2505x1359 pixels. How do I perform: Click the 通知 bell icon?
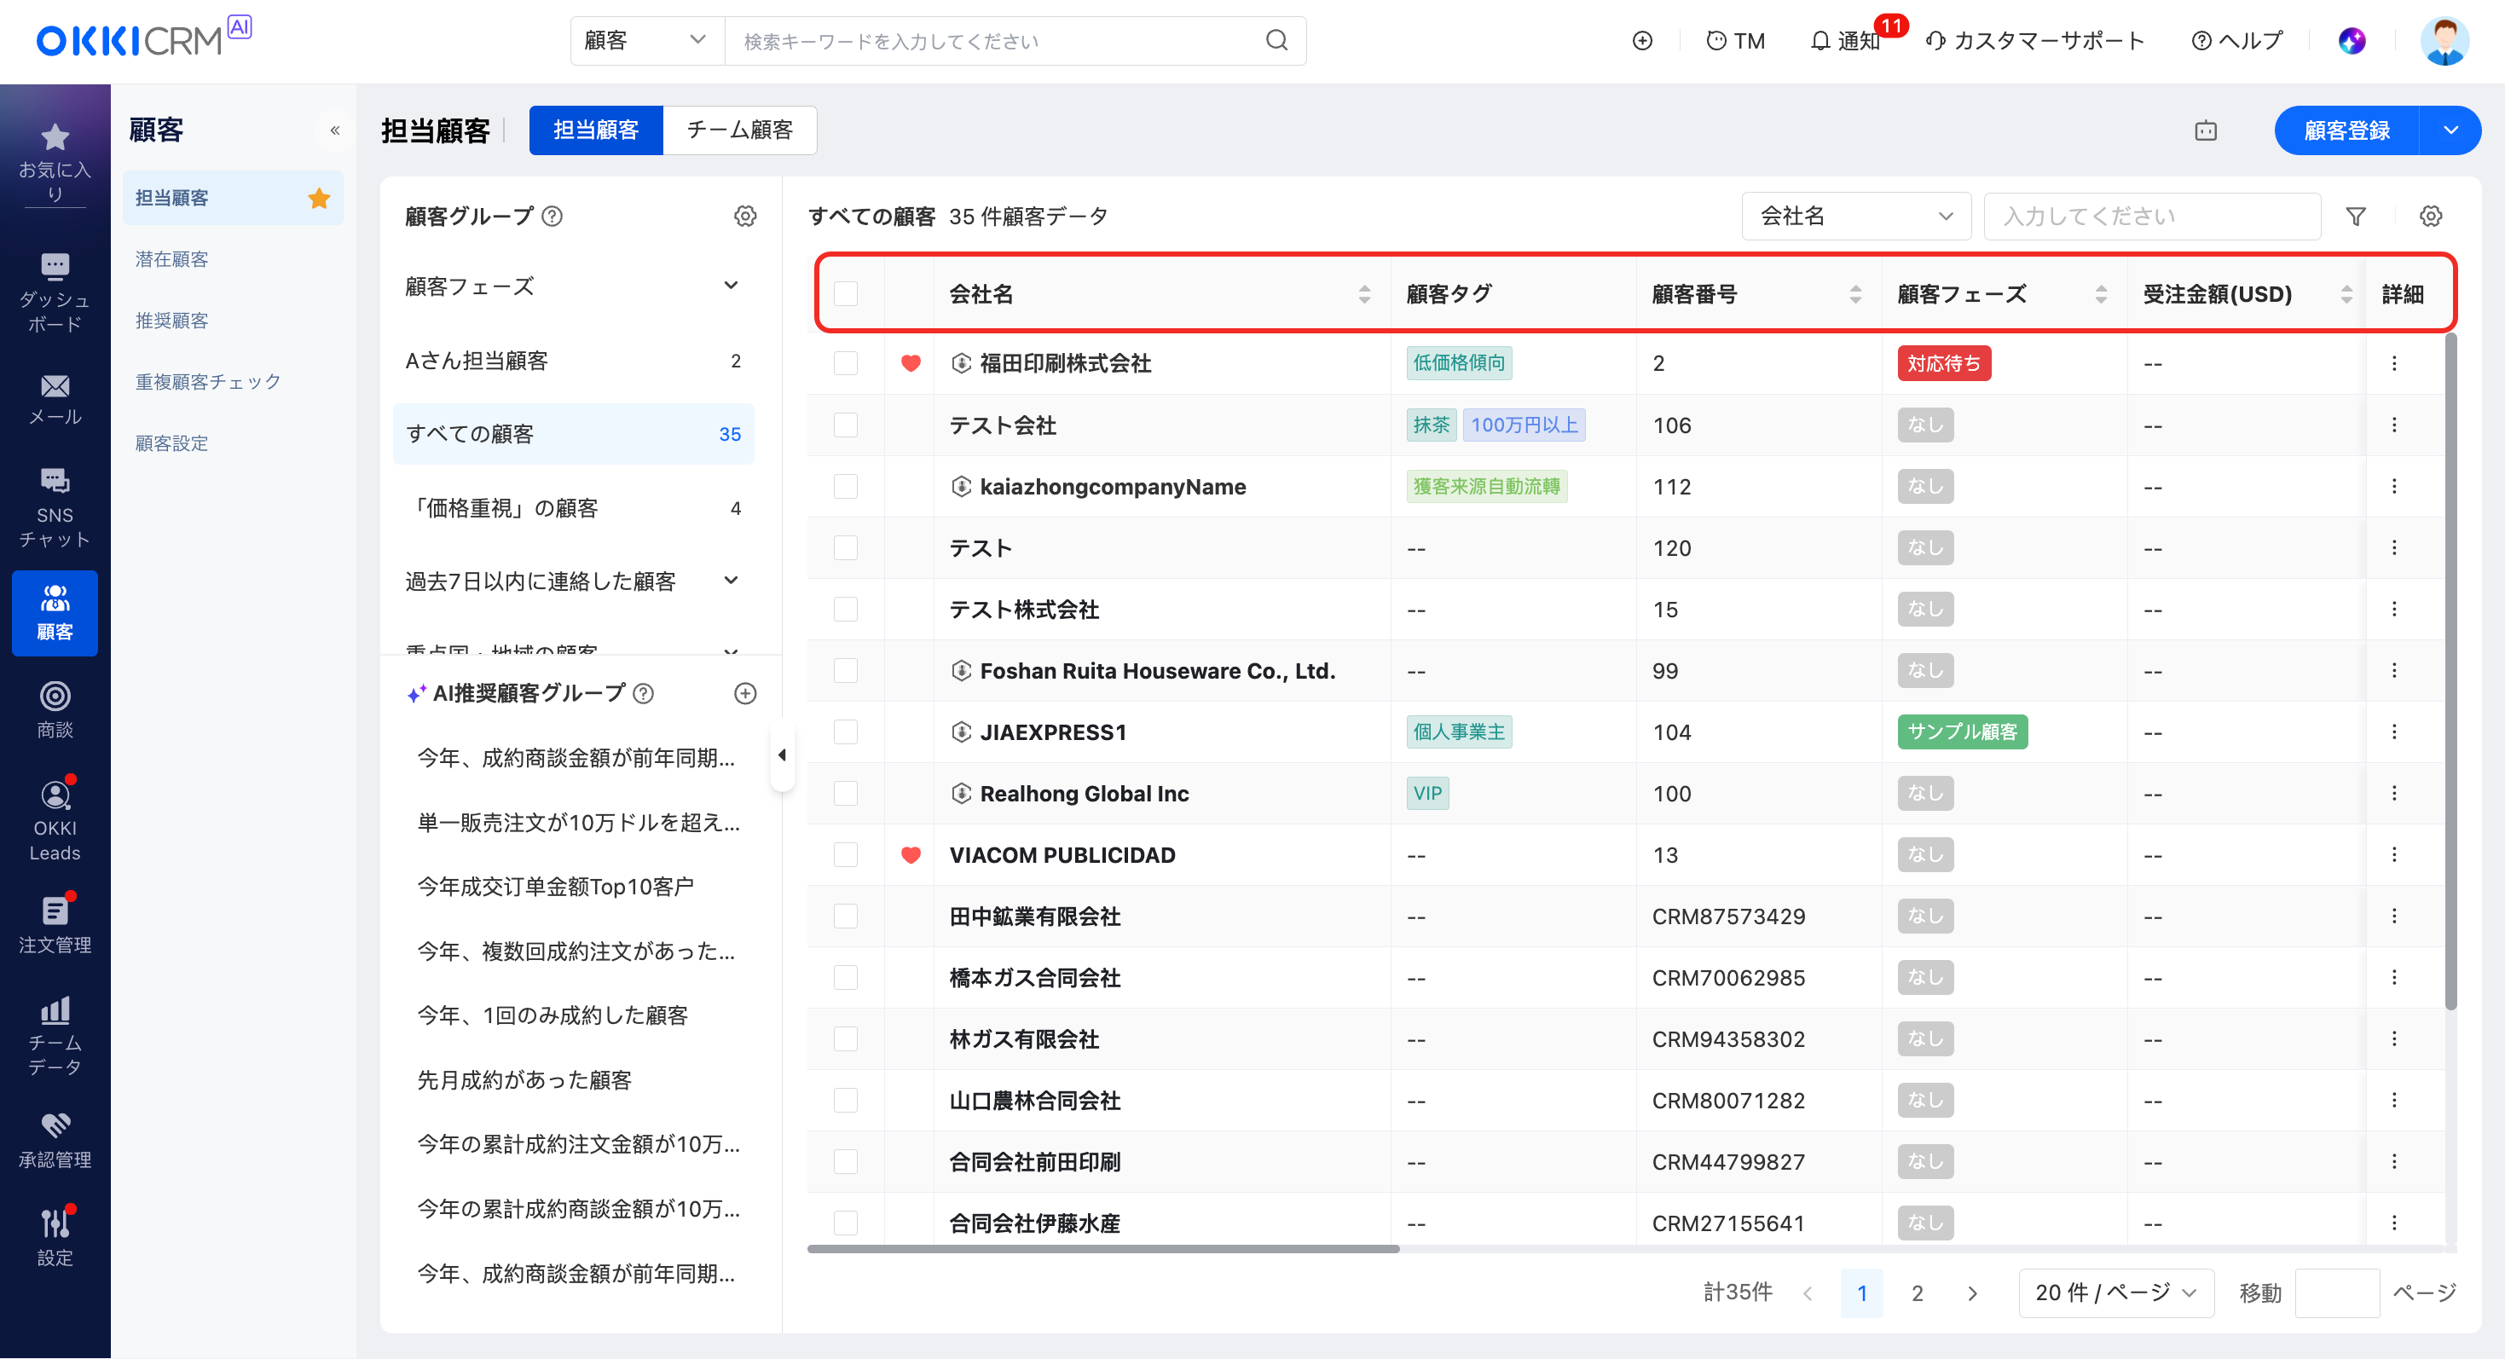[1819, 41]
